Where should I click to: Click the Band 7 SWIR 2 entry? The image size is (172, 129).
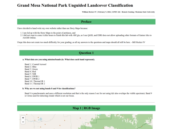[32, 79]
